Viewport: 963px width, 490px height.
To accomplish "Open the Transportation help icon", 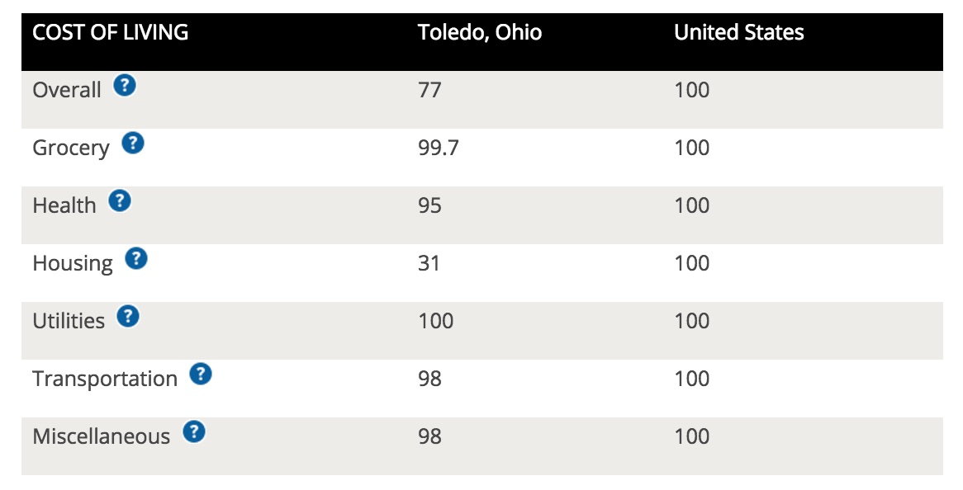I will tap(201, 375).
